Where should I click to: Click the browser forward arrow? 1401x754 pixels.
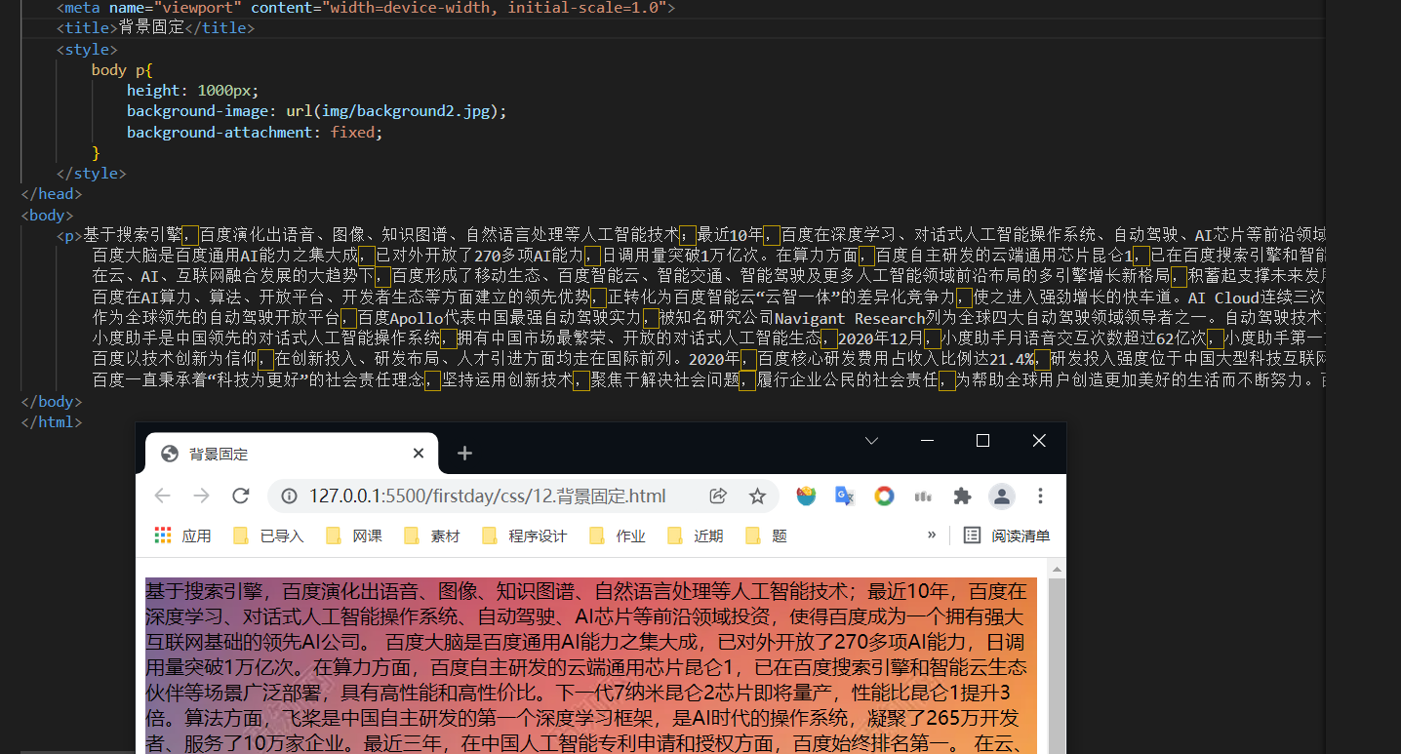201,496
